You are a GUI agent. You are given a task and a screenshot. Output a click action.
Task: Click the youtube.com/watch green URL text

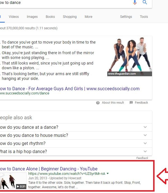click(x=67, y=173)
